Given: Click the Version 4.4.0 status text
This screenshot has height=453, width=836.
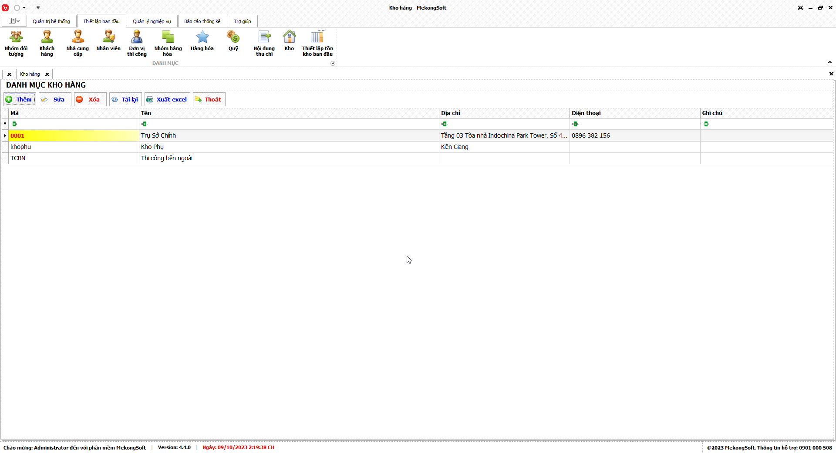Looking at the screenshot, I should [x=174, y=447].
